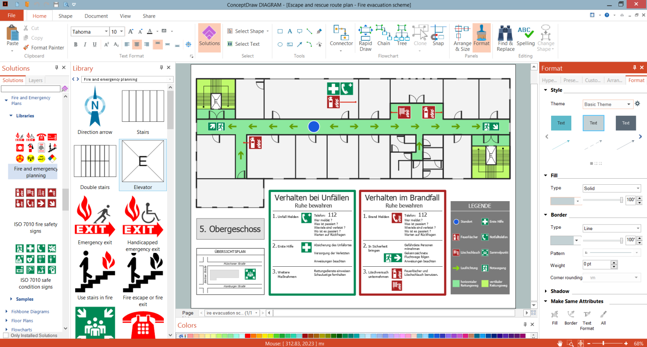The height and width of the screenshot is (347, 647).
Task: Click the Fill color swatch
Action: pyautogui.click(x=562, y=201)
